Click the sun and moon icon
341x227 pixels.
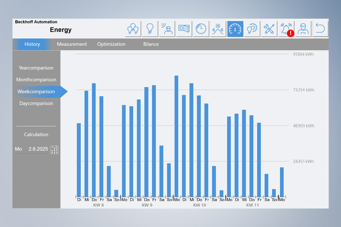point(218,29)
